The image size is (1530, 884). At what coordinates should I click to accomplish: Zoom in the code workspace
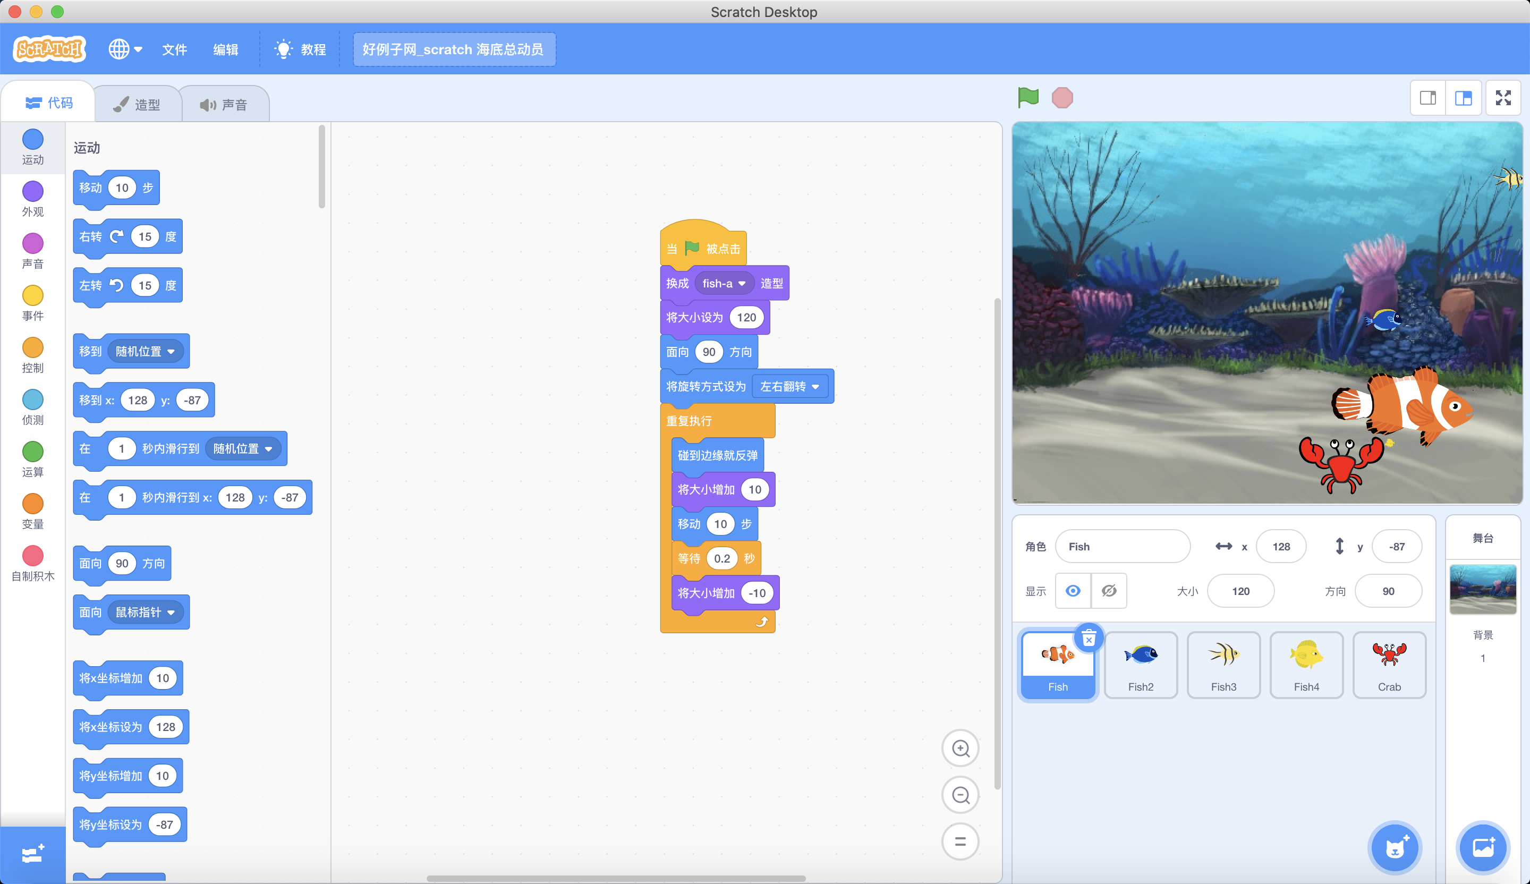960,749
